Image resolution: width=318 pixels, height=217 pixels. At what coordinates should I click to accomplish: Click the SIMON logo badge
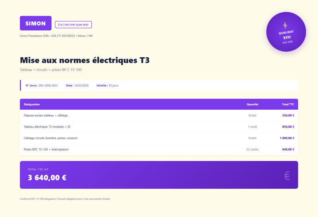pyautogui.click(x=35, y=23)
